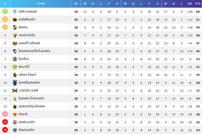The height and width of the screenshot is (134, 202).
Task: Click the green rank 1 badge
Action: (5, 11)
